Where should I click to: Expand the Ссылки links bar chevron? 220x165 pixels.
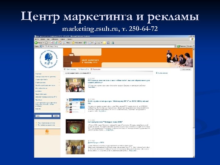pos(194,46)
